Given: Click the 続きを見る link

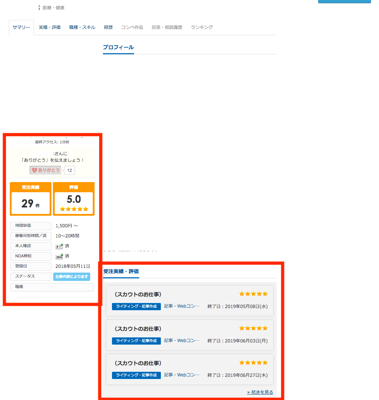Looking at the screenshot, I should pos(260,392).
